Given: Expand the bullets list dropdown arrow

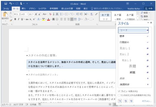Looking at the screenshot, I should pos(64,14).
